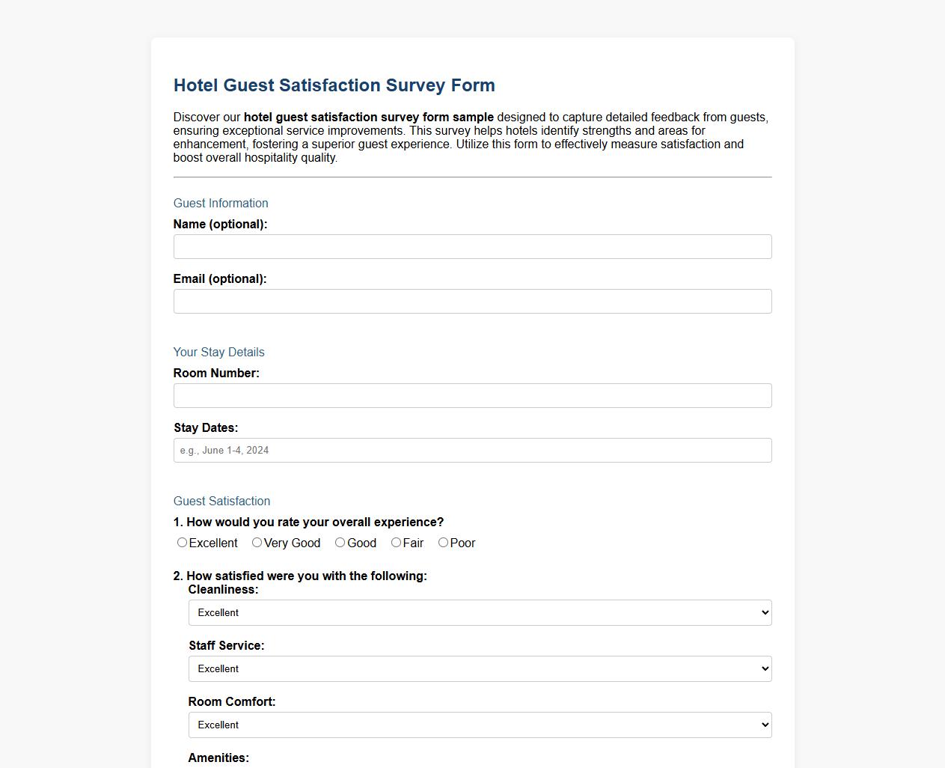Click inside the Name input field
Image resolution: width=945 pixels, height=768 pixels.
472,246
